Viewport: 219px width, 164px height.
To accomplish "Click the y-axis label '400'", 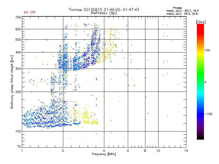I will tap(18, 52).
